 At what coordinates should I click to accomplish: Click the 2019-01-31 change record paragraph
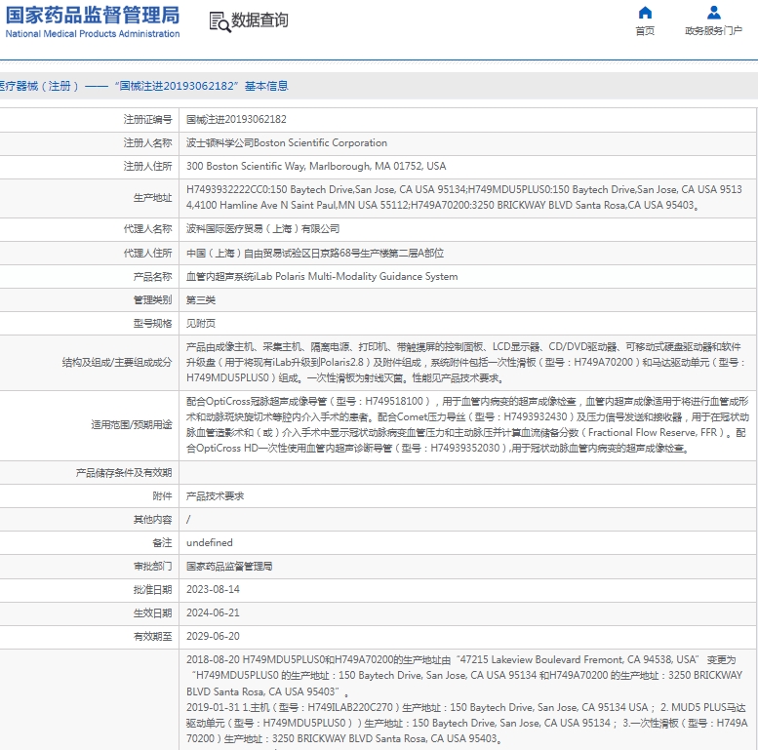click(x=466, y=723)
